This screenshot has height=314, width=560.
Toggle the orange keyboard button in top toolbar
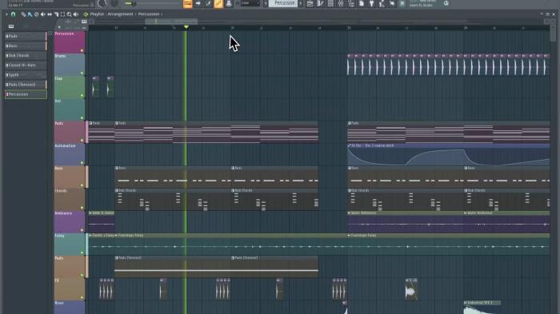187,3
